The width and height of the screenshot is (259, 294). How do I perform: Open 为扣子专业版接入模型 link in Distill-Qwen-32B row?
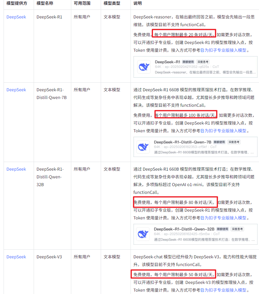225,218
